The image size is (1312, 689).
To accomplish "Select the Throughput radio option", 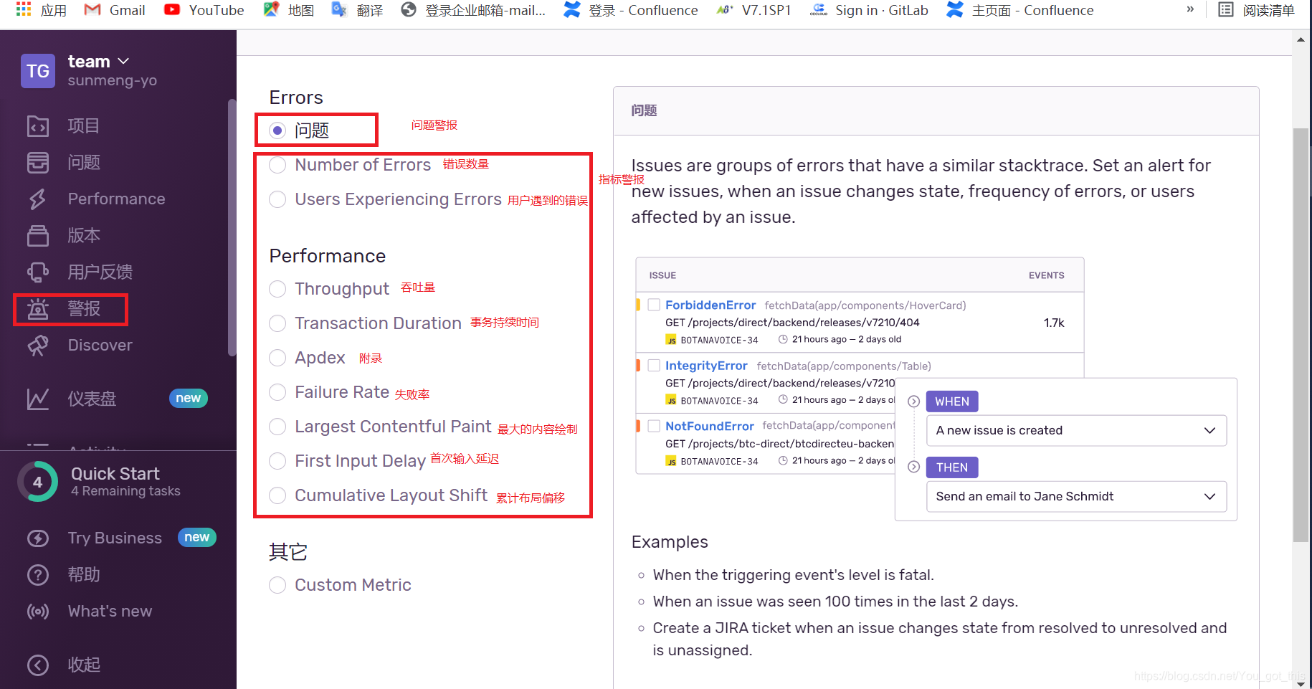I will pyautogui.click(x=277, y=289).
